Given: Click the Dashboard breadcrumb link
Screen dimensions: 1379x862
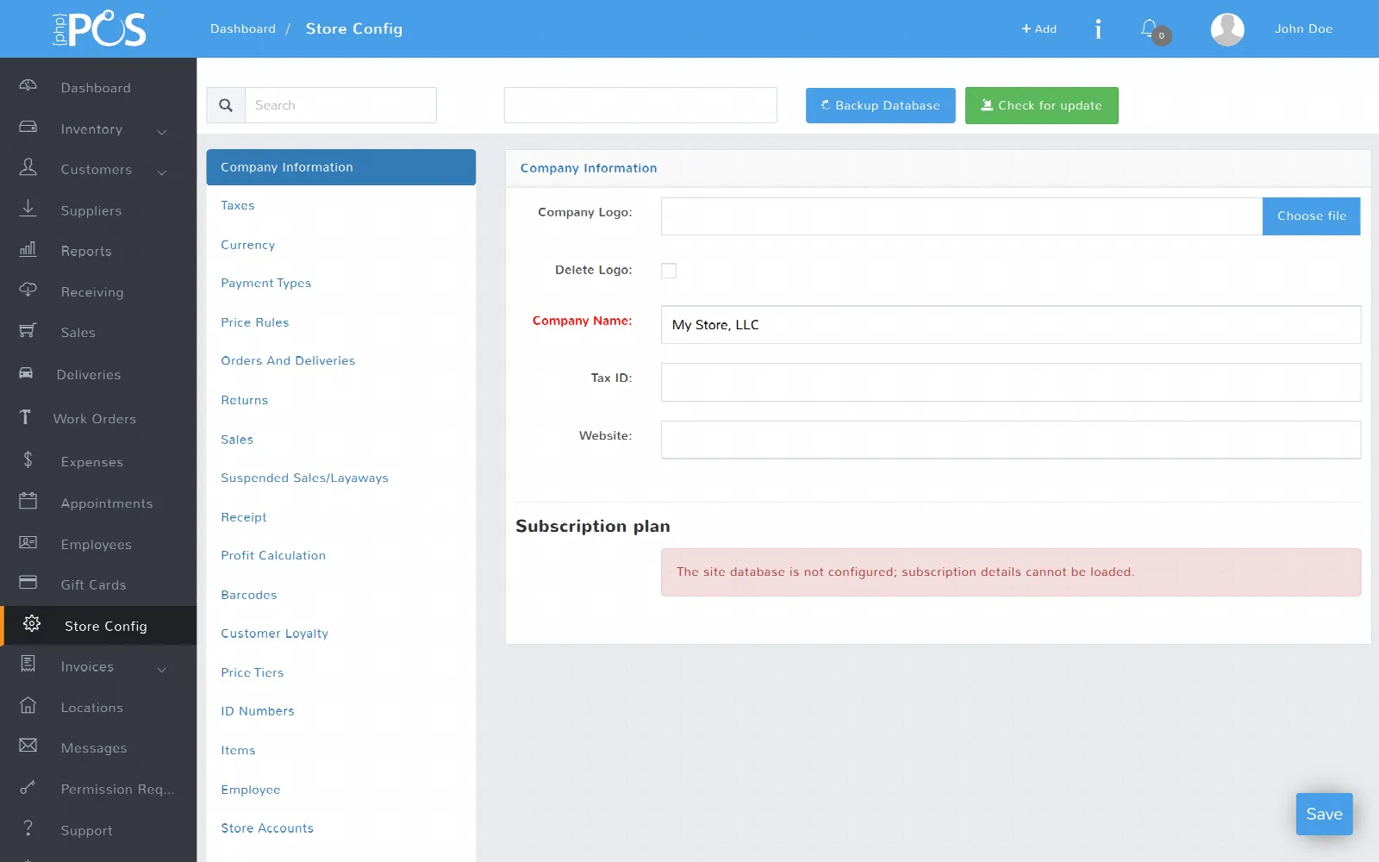Looking at the screenshot, I should click(243, 29).
